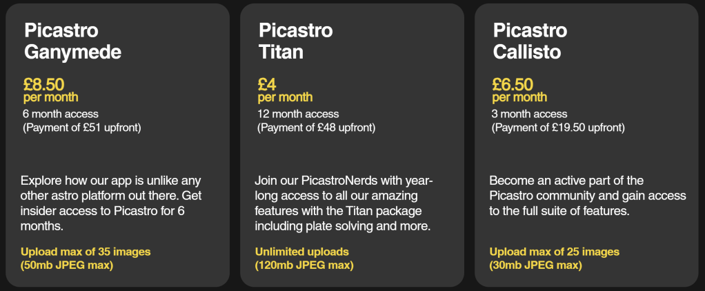Click the Payment of £48 upfront note
Screen dimensions: 705x291
317,128
